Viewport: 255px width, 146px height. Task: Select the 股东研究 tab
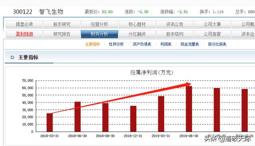coord(62,24)
